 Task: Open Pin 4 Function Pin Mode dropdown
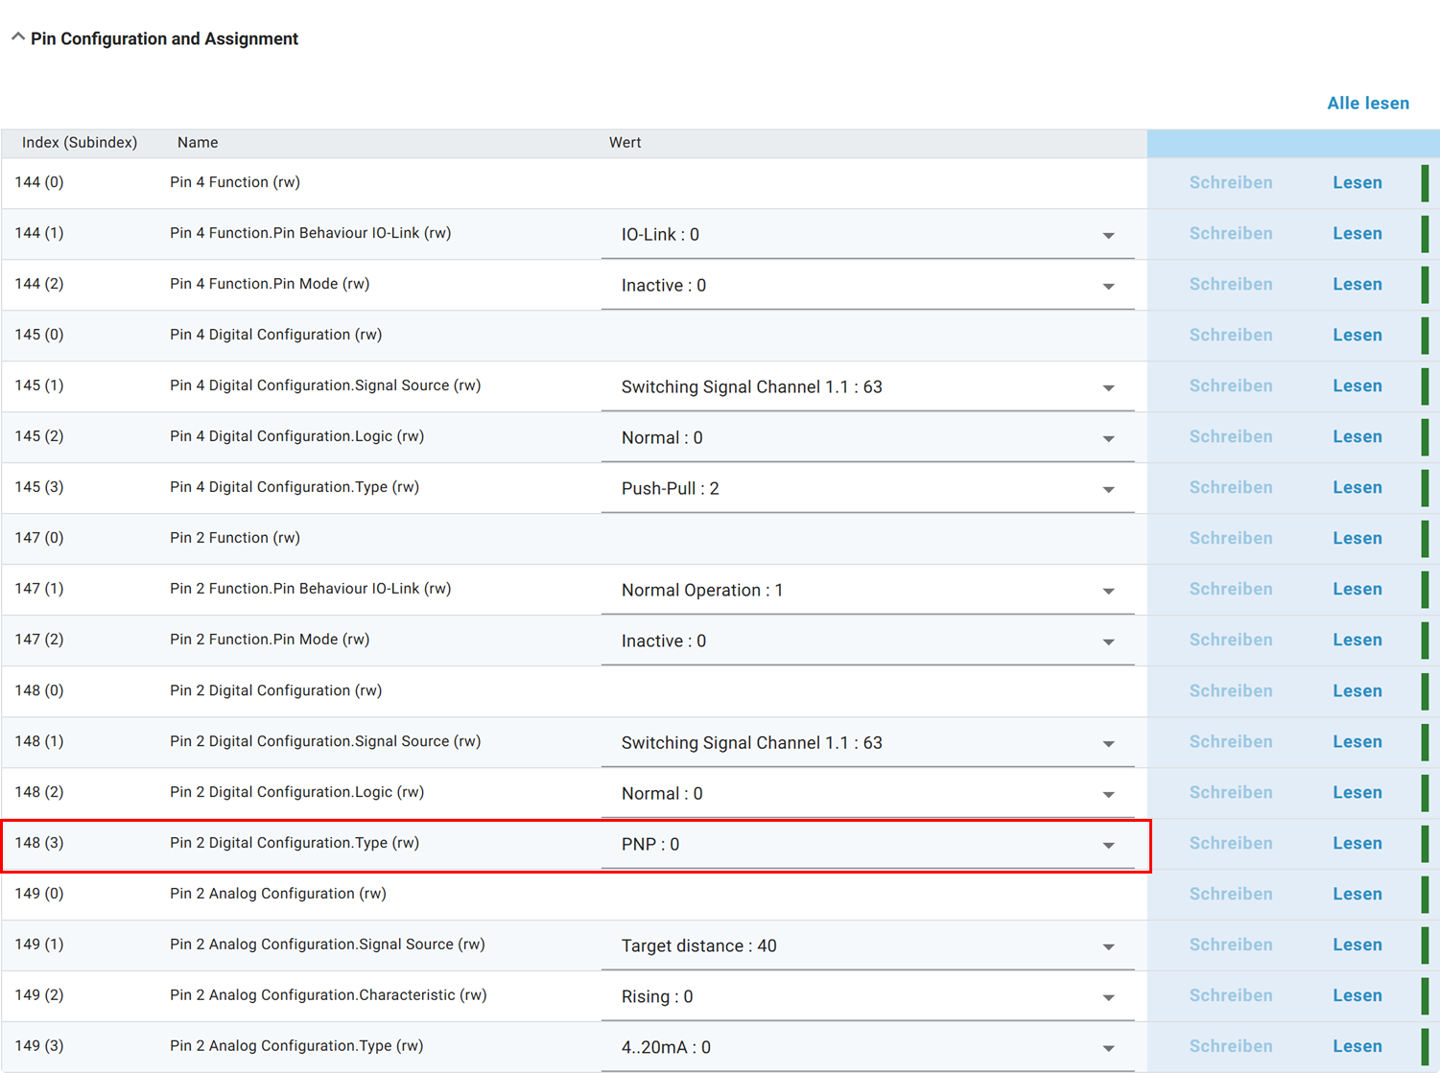[x=1108, y=286]
